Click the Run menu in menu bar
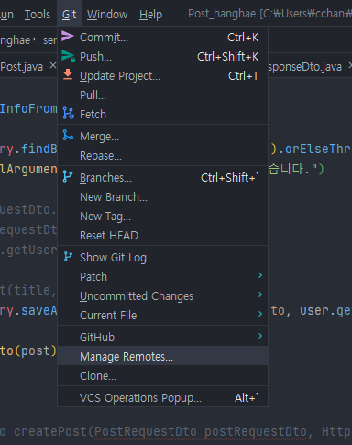 point(6,15)
